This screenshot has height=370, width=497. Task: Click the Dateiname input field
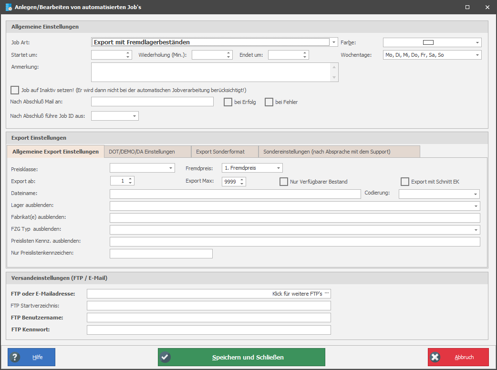235,194
